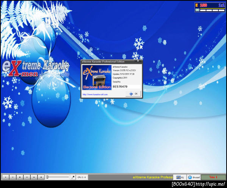The image size is (227, 188).
Task: Click the serial number field 8E576479
Action: (126, 86)
